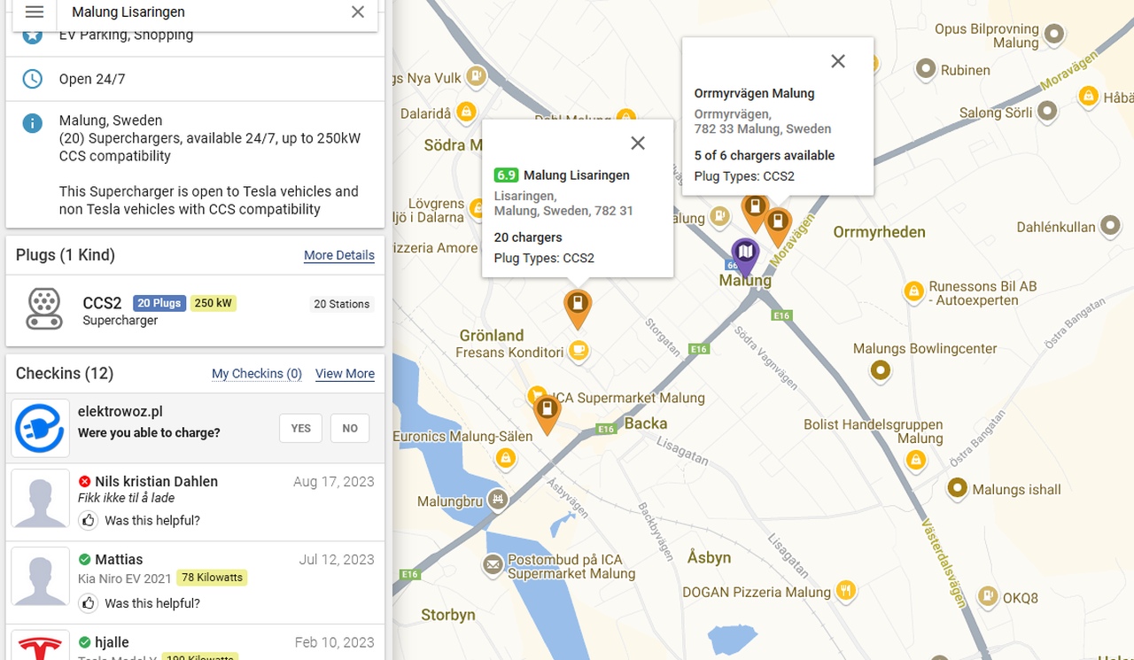This screenshot has width=1134, height=660.
Task: Like Mattias's checkin as helpful
Action: point(88,603)
